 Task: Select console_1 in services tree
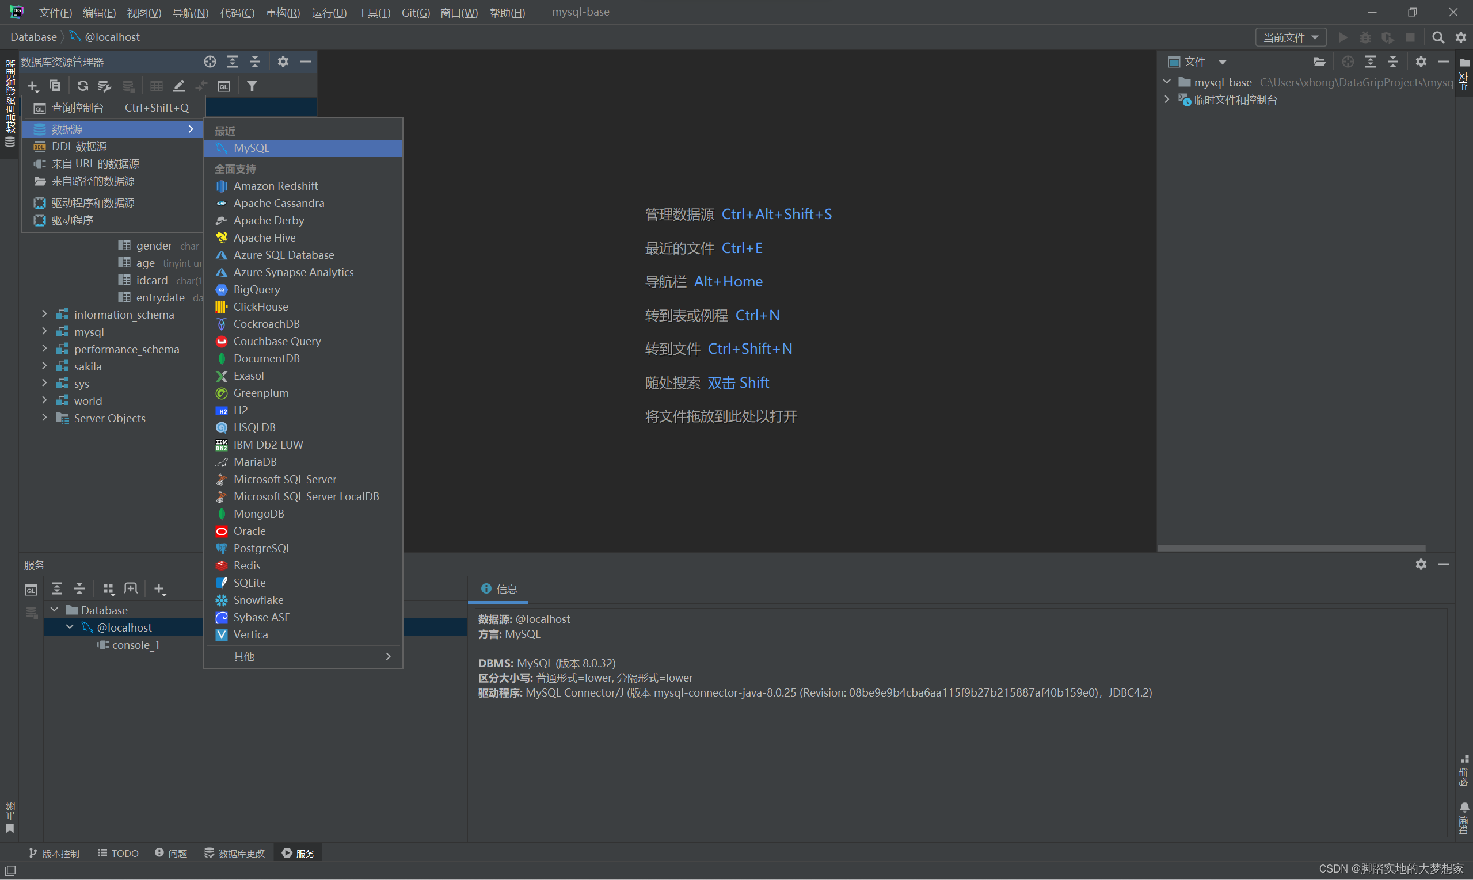(x=135, y=645)
